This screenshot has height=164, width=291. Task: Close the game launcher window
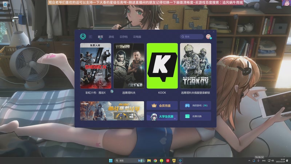tap(214, 32)
